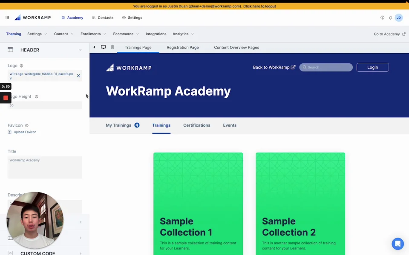The height and width of the screenshot is (255, 409).
Task: Click the WorkRamp logo in top navigation
Action: (33, 17)
